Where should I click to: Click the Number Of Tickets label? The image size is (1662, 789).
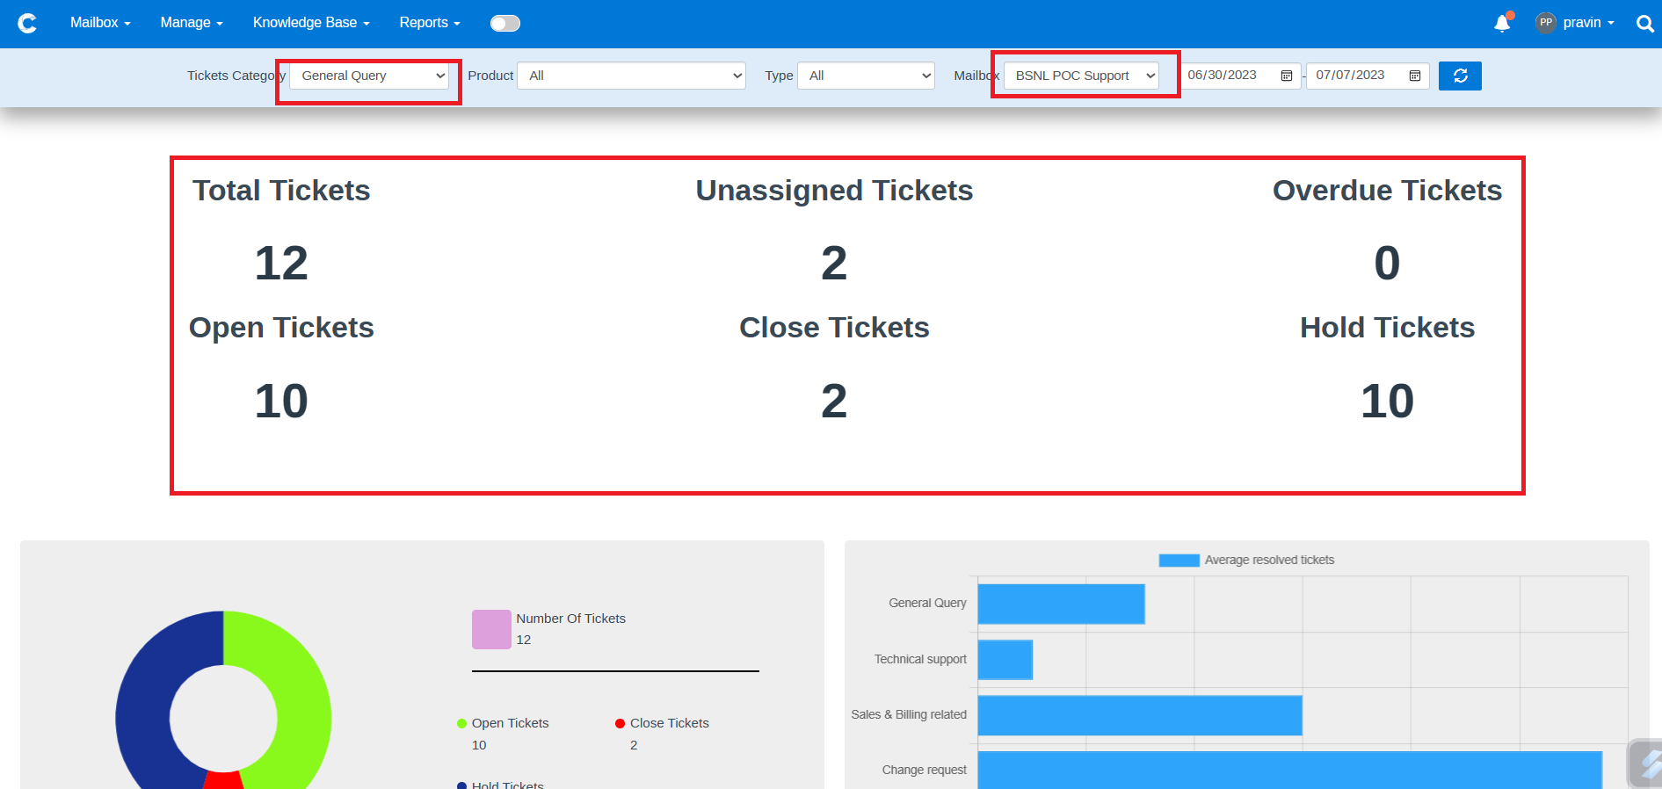[570, 619]
